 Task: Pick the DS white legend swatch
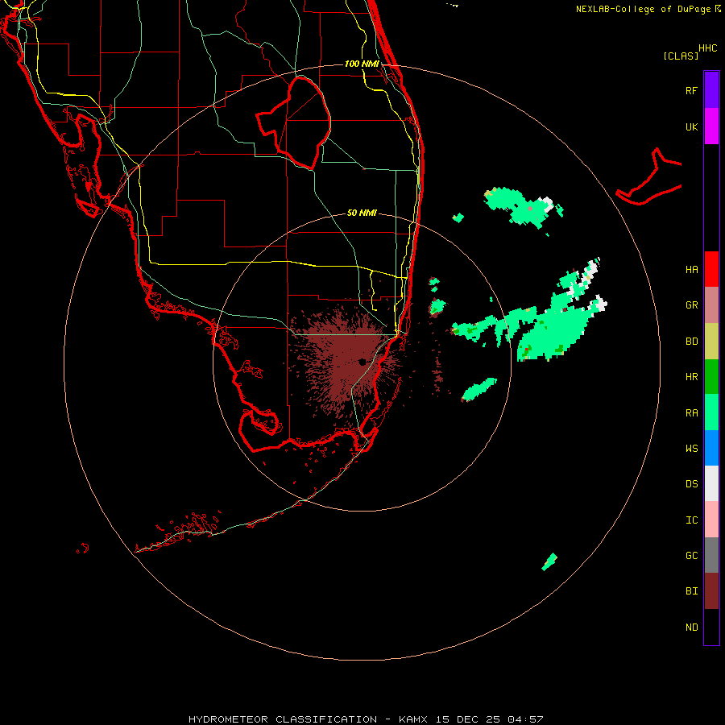711,483
